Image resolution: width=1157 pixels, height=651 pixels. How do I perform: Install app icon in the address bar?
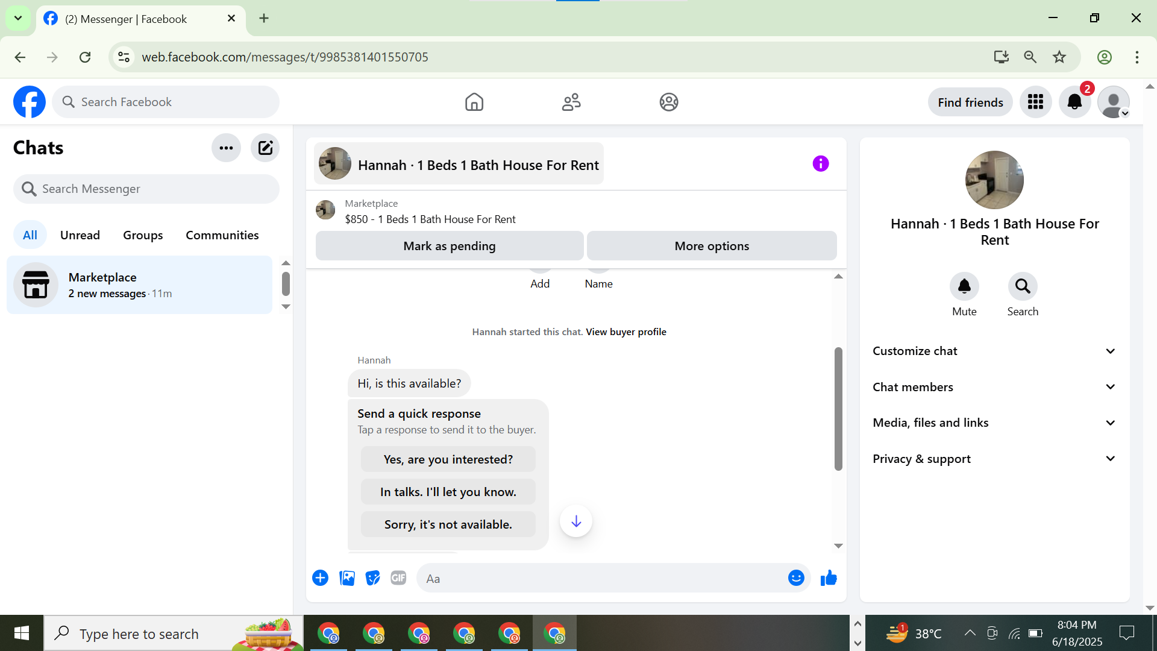pos(1001,57)
